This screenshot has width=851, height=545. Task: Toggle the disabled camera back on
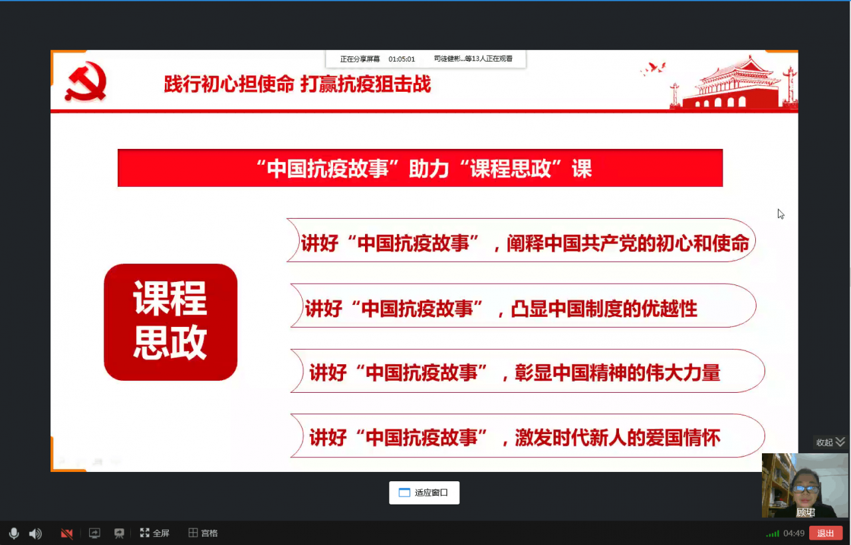pos(66,532)
